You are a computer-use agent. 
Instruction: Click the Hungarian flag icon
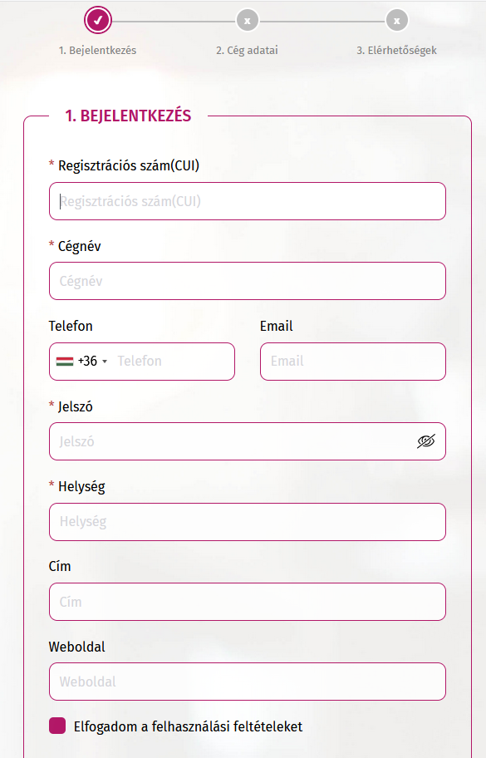[x=65, y=361]
